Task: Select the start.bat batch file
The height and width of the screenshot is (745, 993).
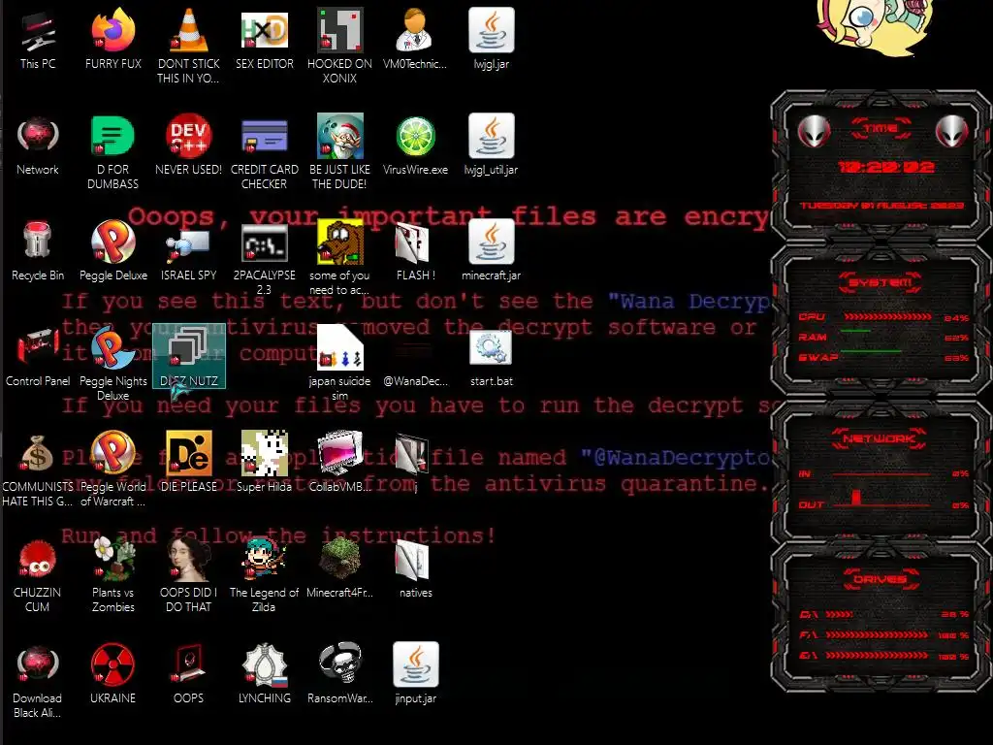Action: pos(492,357)
